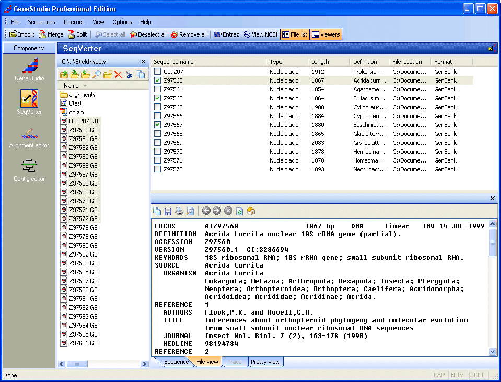Viewport: 501px width, 382px height.
Task: Uncheck the Z97567 sequence checkbox
Action: click(158, 125)
